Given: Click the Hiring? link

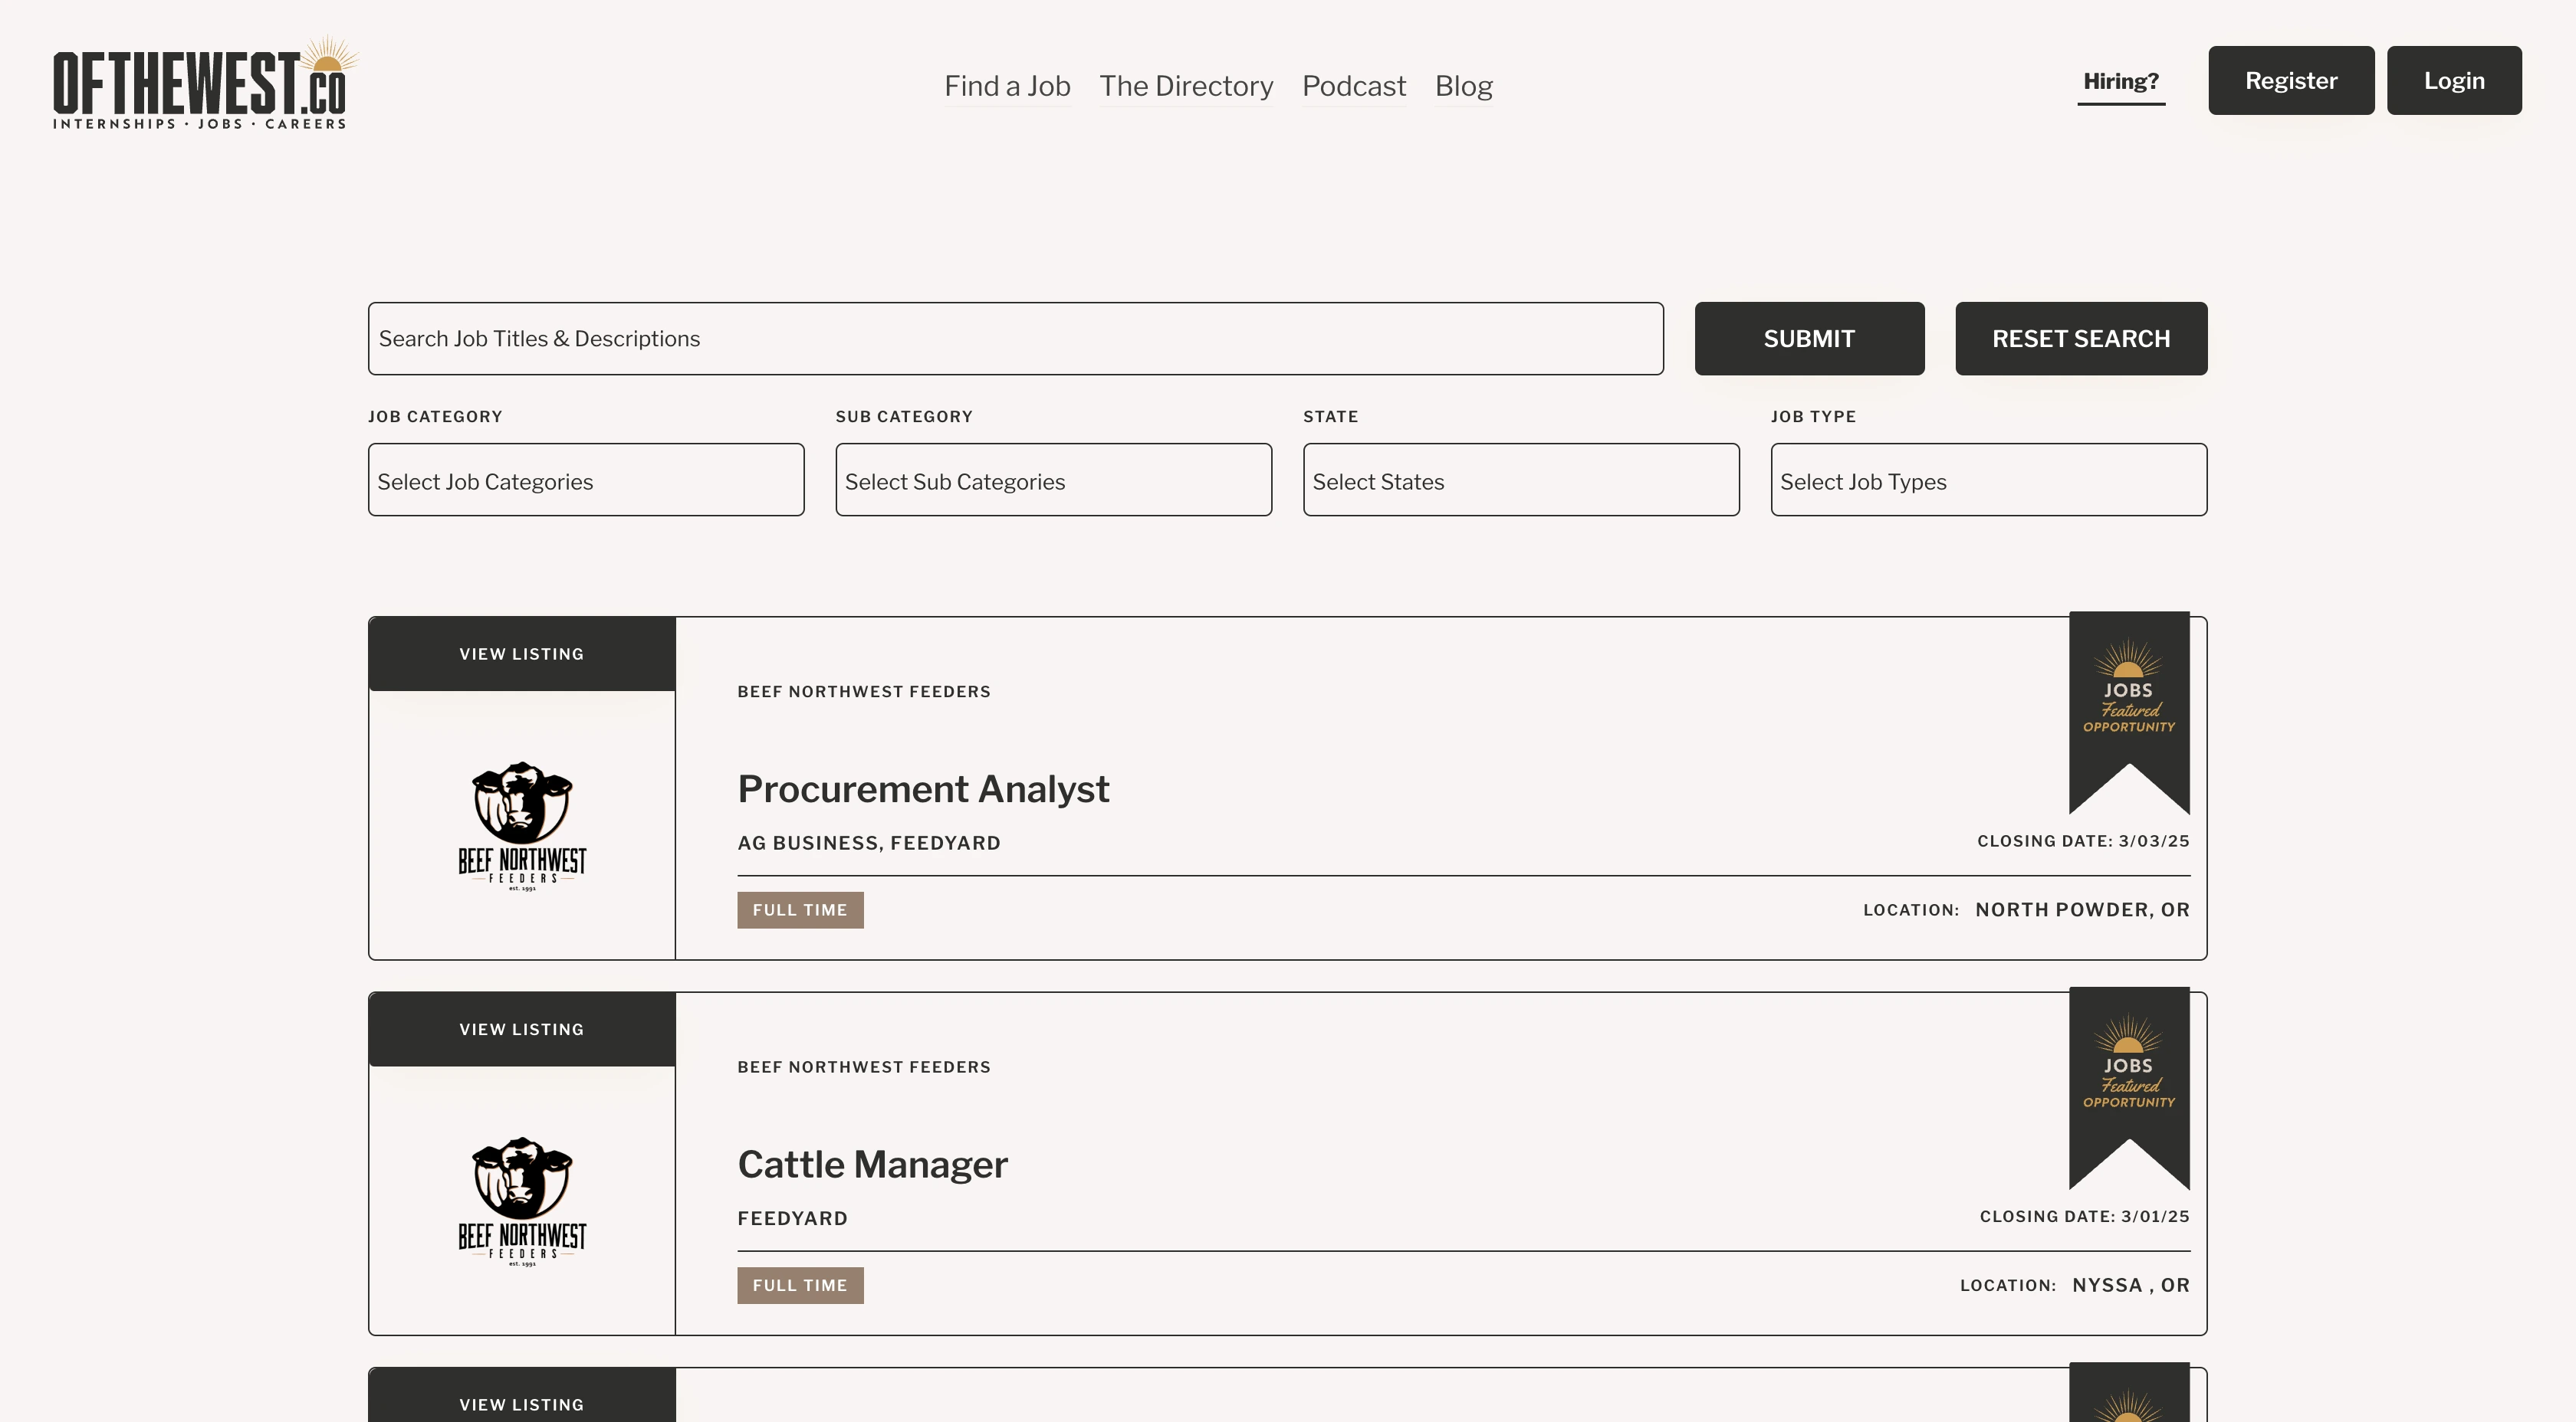Looking at the screenshot, I should 2120,81.
